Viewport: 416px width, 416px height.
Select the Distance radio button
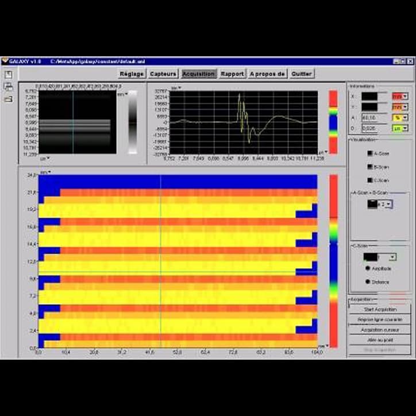368,282
